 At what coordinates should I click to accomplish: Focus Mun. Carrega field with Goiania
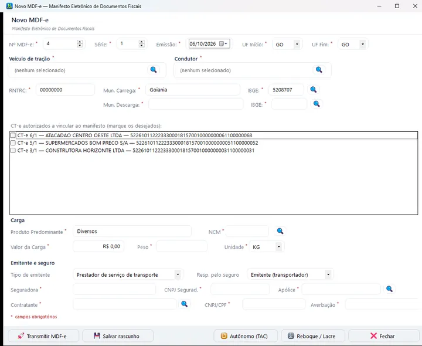tap(193, 90)
